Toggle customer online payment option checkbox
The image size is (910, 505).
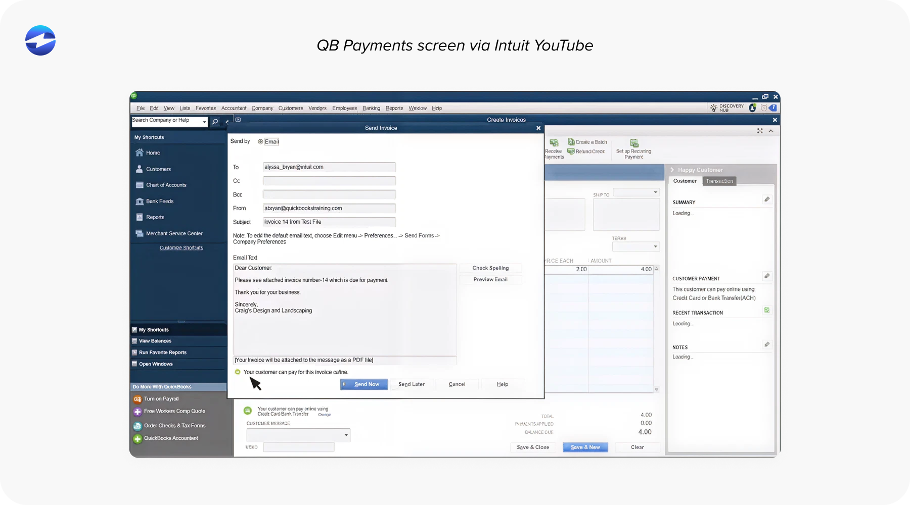pyautogui.click(x=238, y=372)
